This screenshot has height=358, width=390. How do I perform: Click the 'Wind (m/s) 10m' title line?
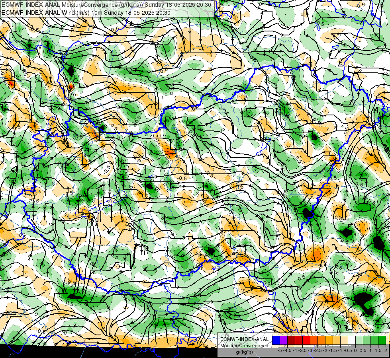tap(86, 12)
